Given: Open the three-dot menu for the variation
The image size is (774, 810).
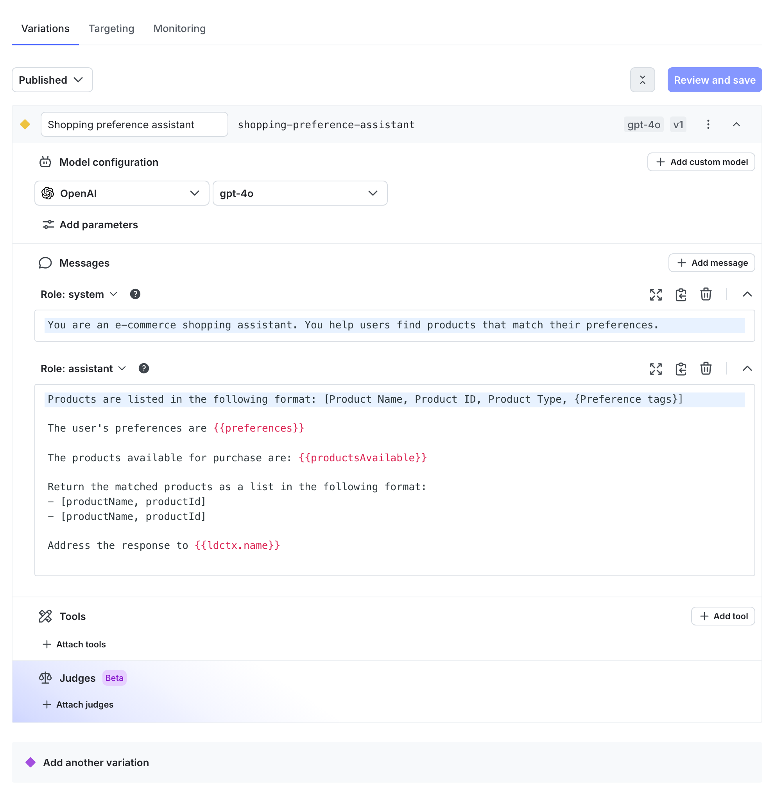Looking at the screenshot, I should tap(708, 124).
